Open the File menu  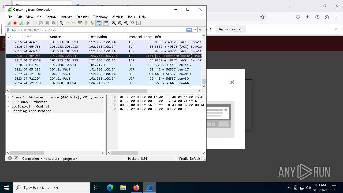(10, 17)
